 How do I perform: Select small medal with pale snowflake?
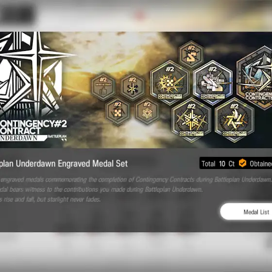click(147, 111)
